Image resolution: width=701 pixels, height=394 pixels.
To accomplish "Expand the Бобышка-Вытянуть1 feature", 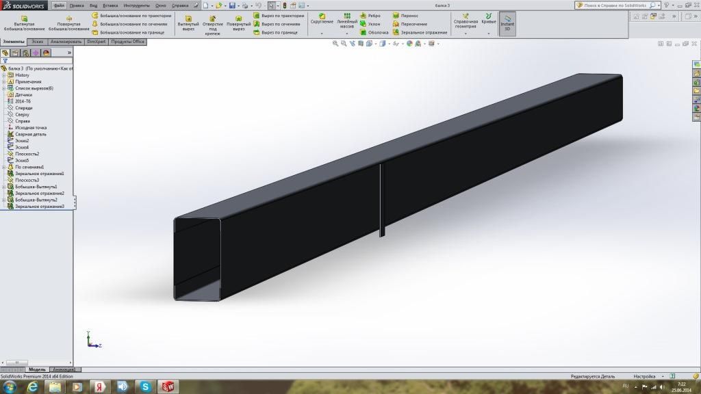I will 4,187.
